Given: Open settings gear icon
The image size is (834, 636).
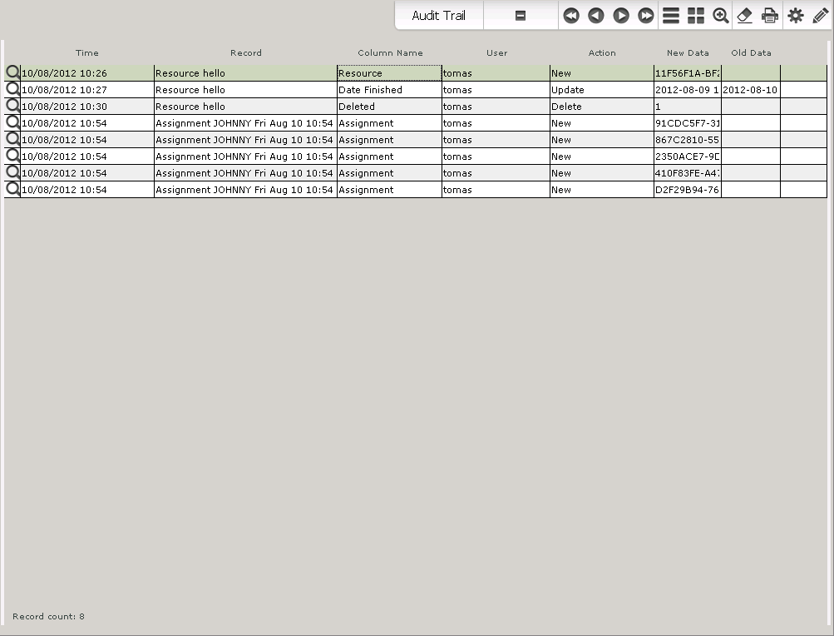Looking at the screenshot, I should point(796,16).
